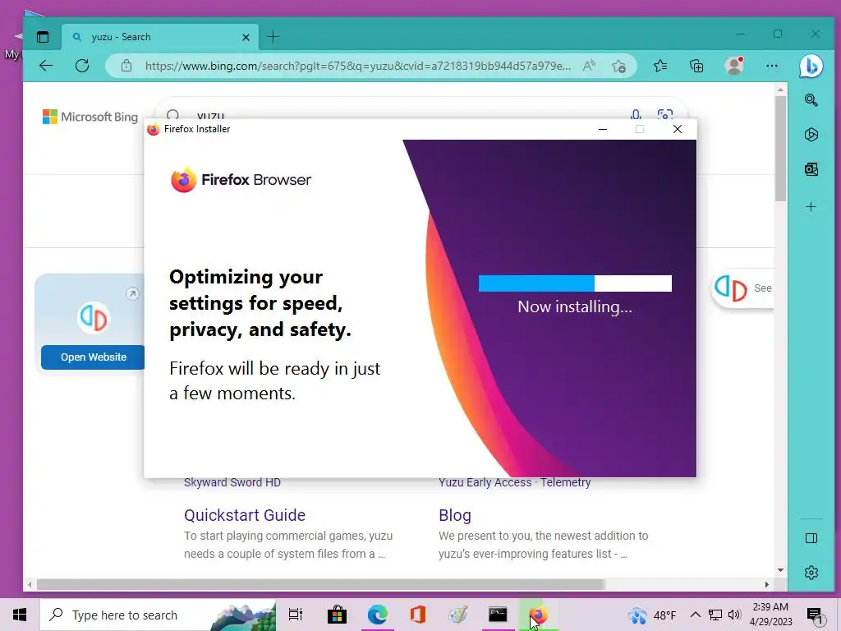841x631 pixels.
Task: Open new tab in Edge
Action: (x=273, y=37)
